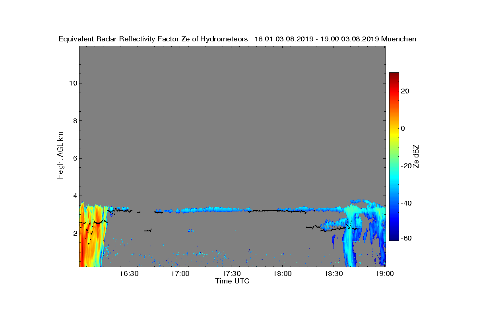Image resolution: width=477 pixels, height=318 pixels.
Task: Click the colorbar value -60
Action: [406, 238]
